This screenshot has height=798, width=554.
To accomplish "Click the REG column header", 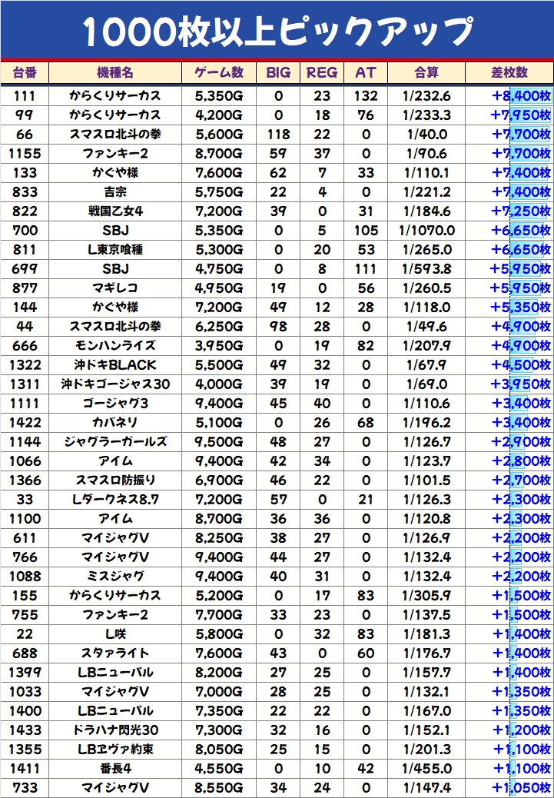I will pyautogui.click(x=322, y=73).
